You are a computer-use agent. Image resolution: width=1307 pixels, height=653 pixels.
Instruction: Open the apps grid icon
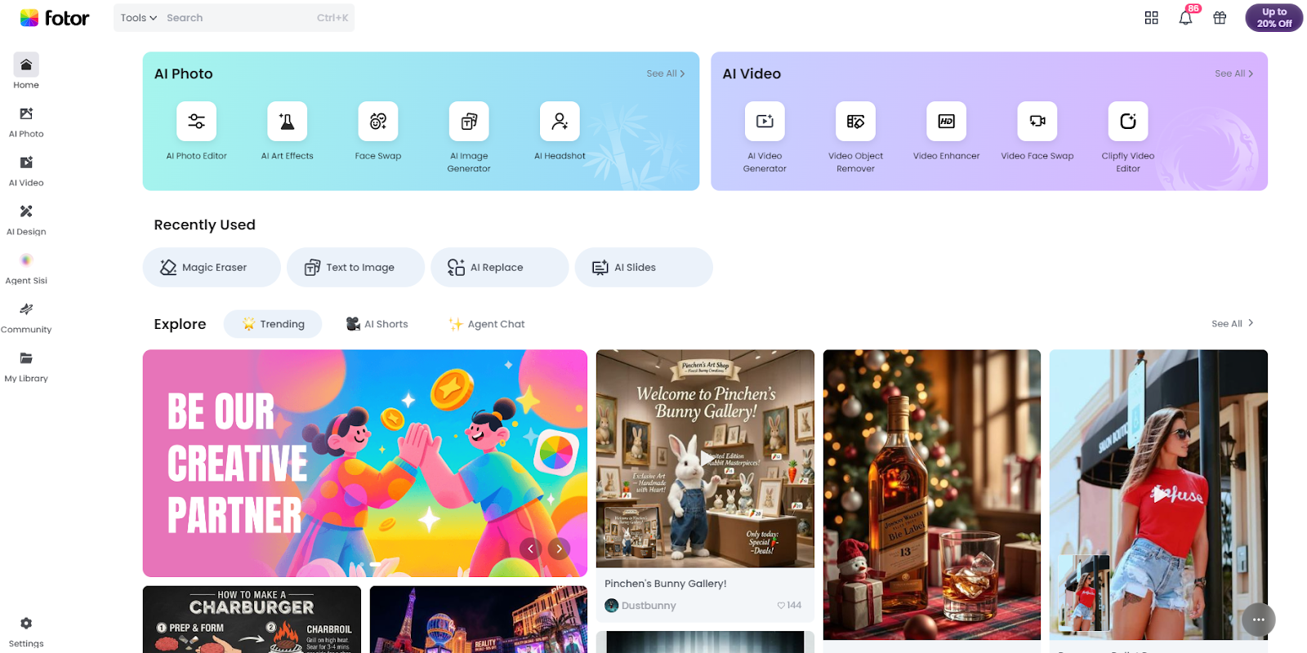click(x=1152, y=18)
